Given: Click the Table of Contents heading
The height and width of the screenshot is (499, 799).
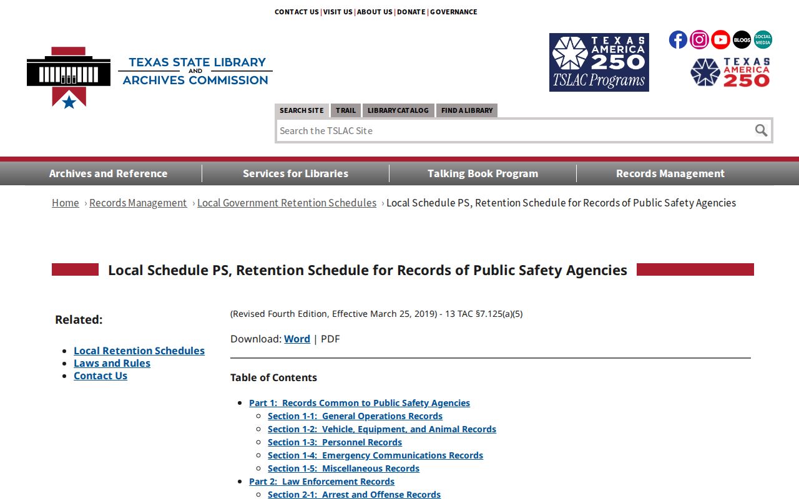Looking at the screenshot, I should 273,377.
